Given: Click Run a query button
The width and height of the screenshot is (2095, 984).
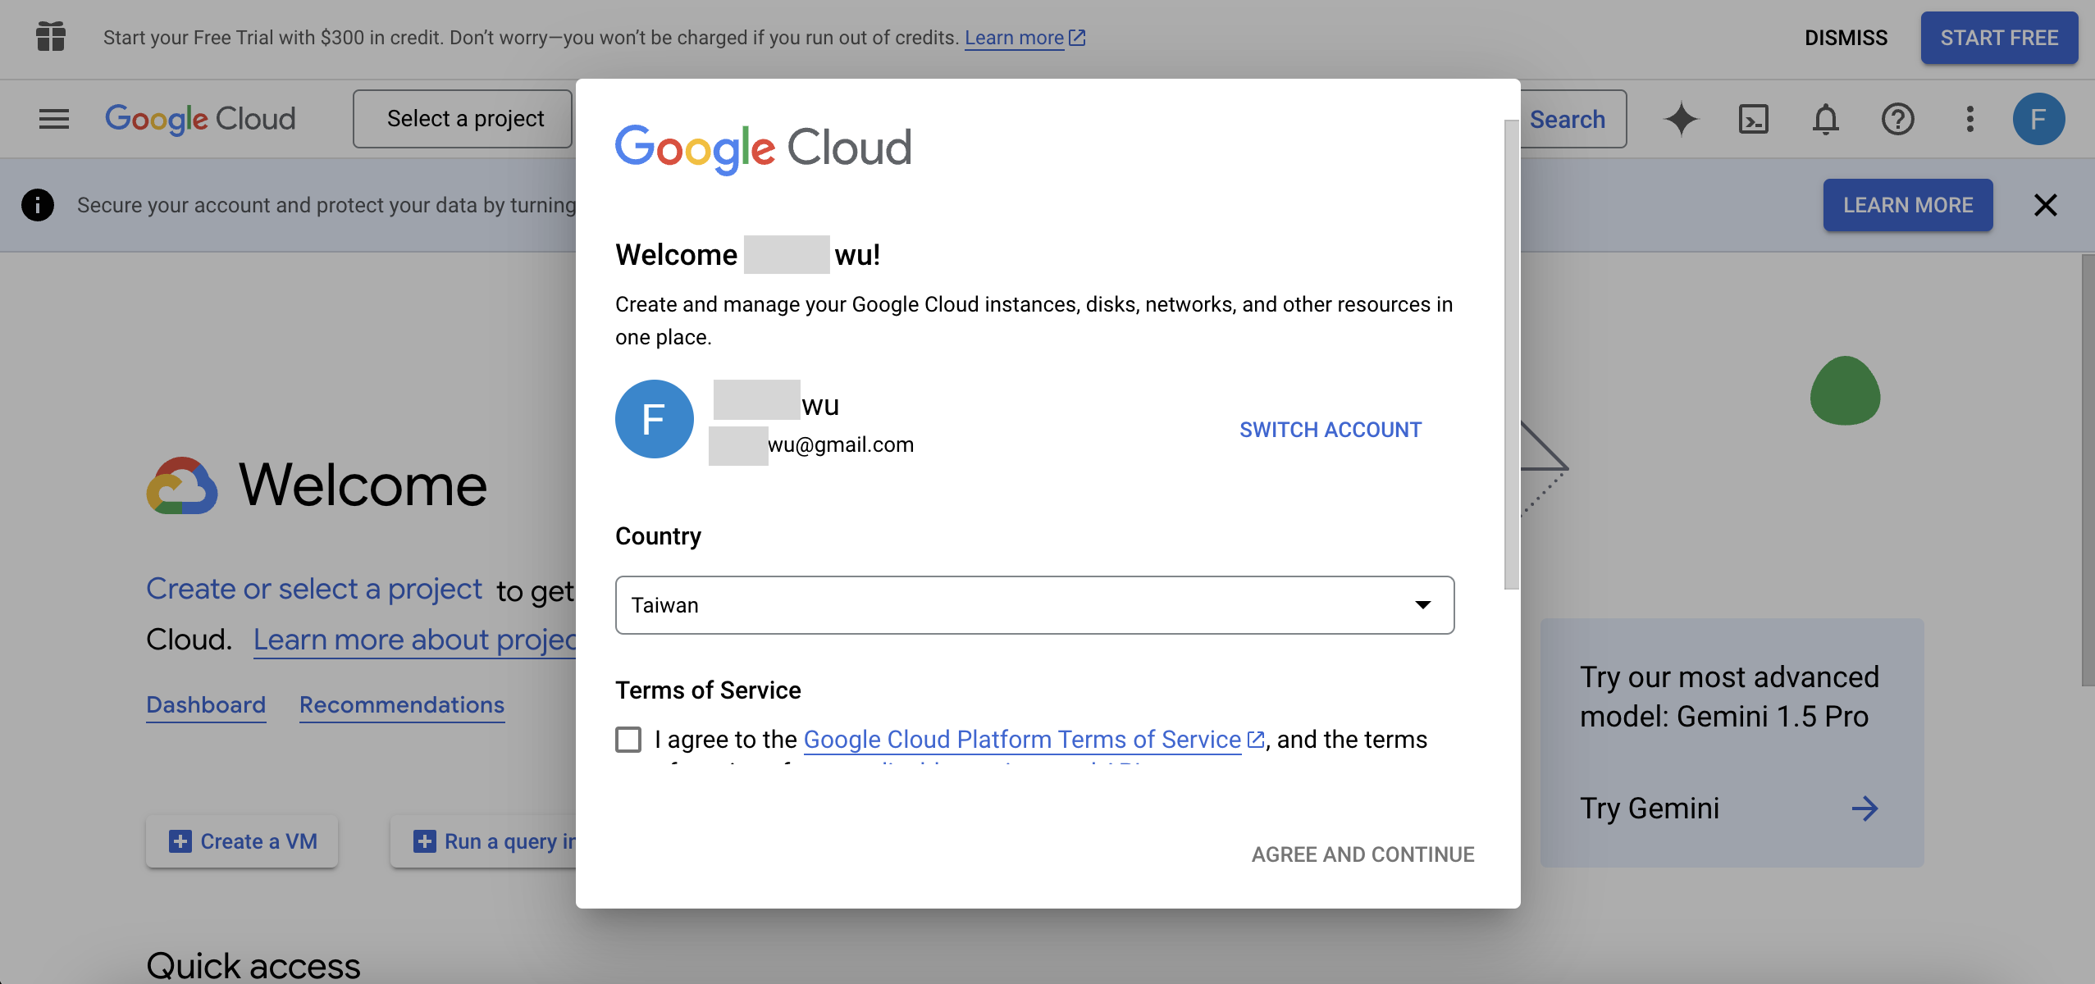Looking at the screenshot, I should coord(484,841).
